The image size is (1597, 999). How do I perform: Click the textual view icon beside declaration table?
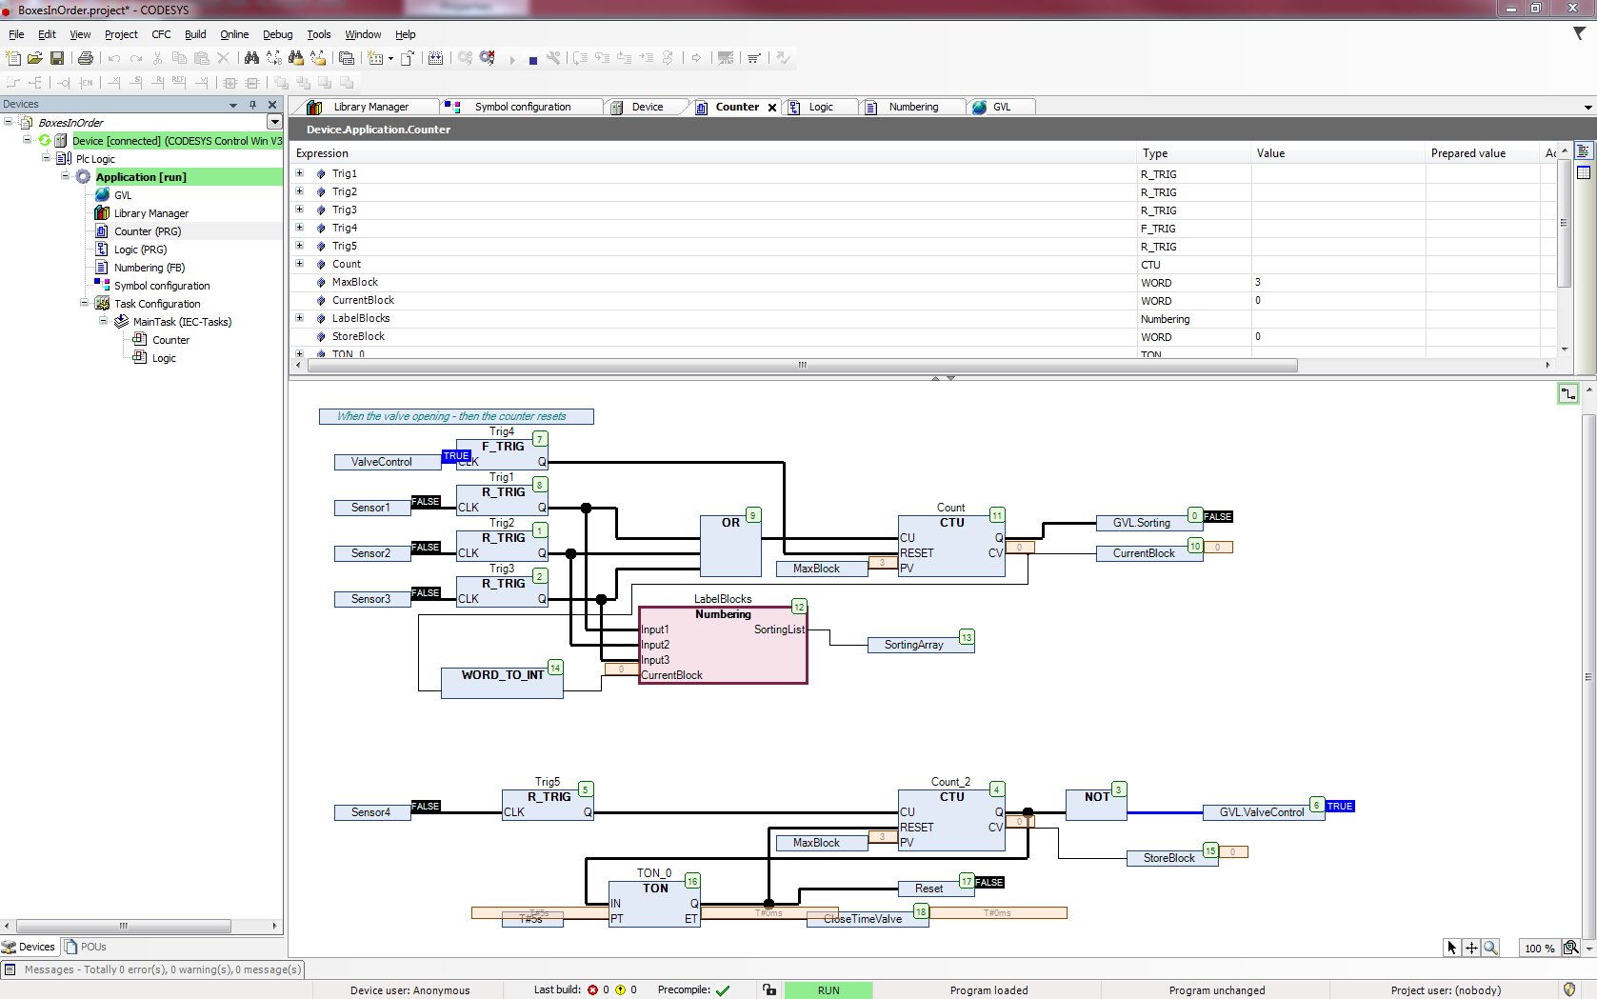click(1584, 150)
